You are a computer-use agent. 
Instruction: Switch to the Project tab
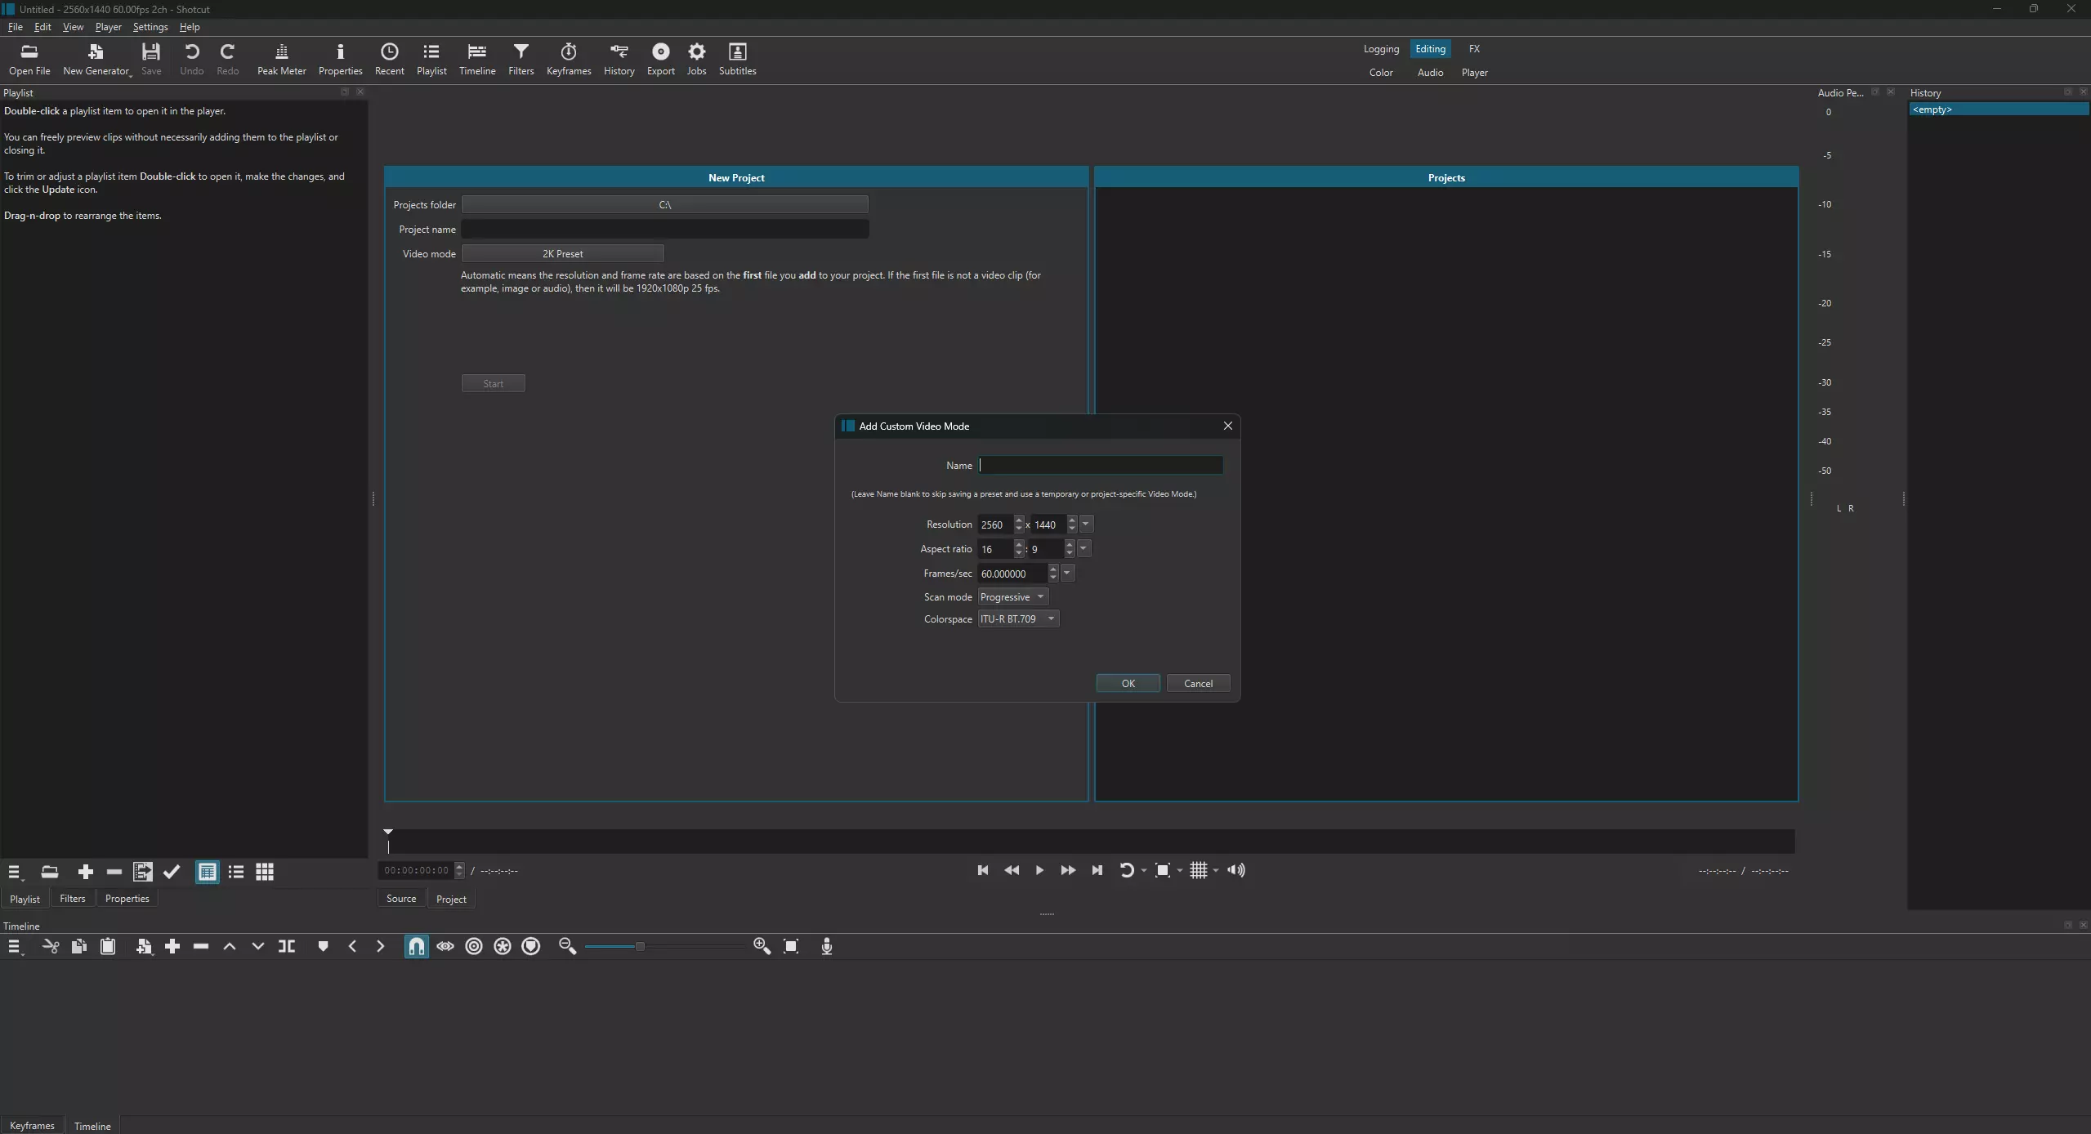point(450,899)
